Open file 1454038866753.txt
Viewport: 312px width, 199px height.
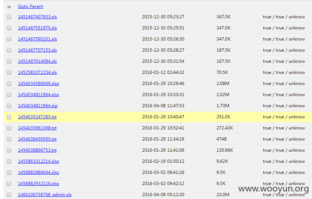click(37, 150)
